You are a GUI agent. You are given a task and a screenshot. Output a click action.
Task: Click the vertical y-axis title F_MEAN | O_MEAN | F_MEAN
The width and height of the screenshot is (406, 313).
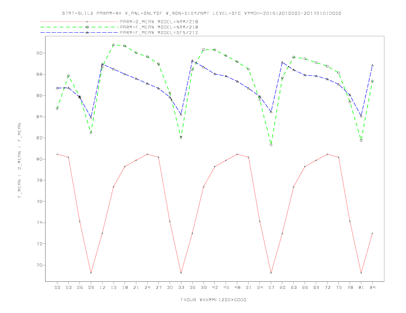click(19, 161)
